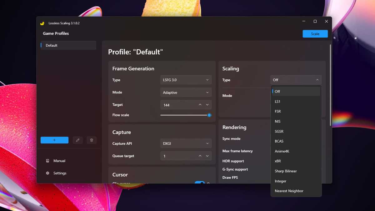Click the Scale button
The height and width of the screenshot is (211, 375).
click(x=315, y=34)
